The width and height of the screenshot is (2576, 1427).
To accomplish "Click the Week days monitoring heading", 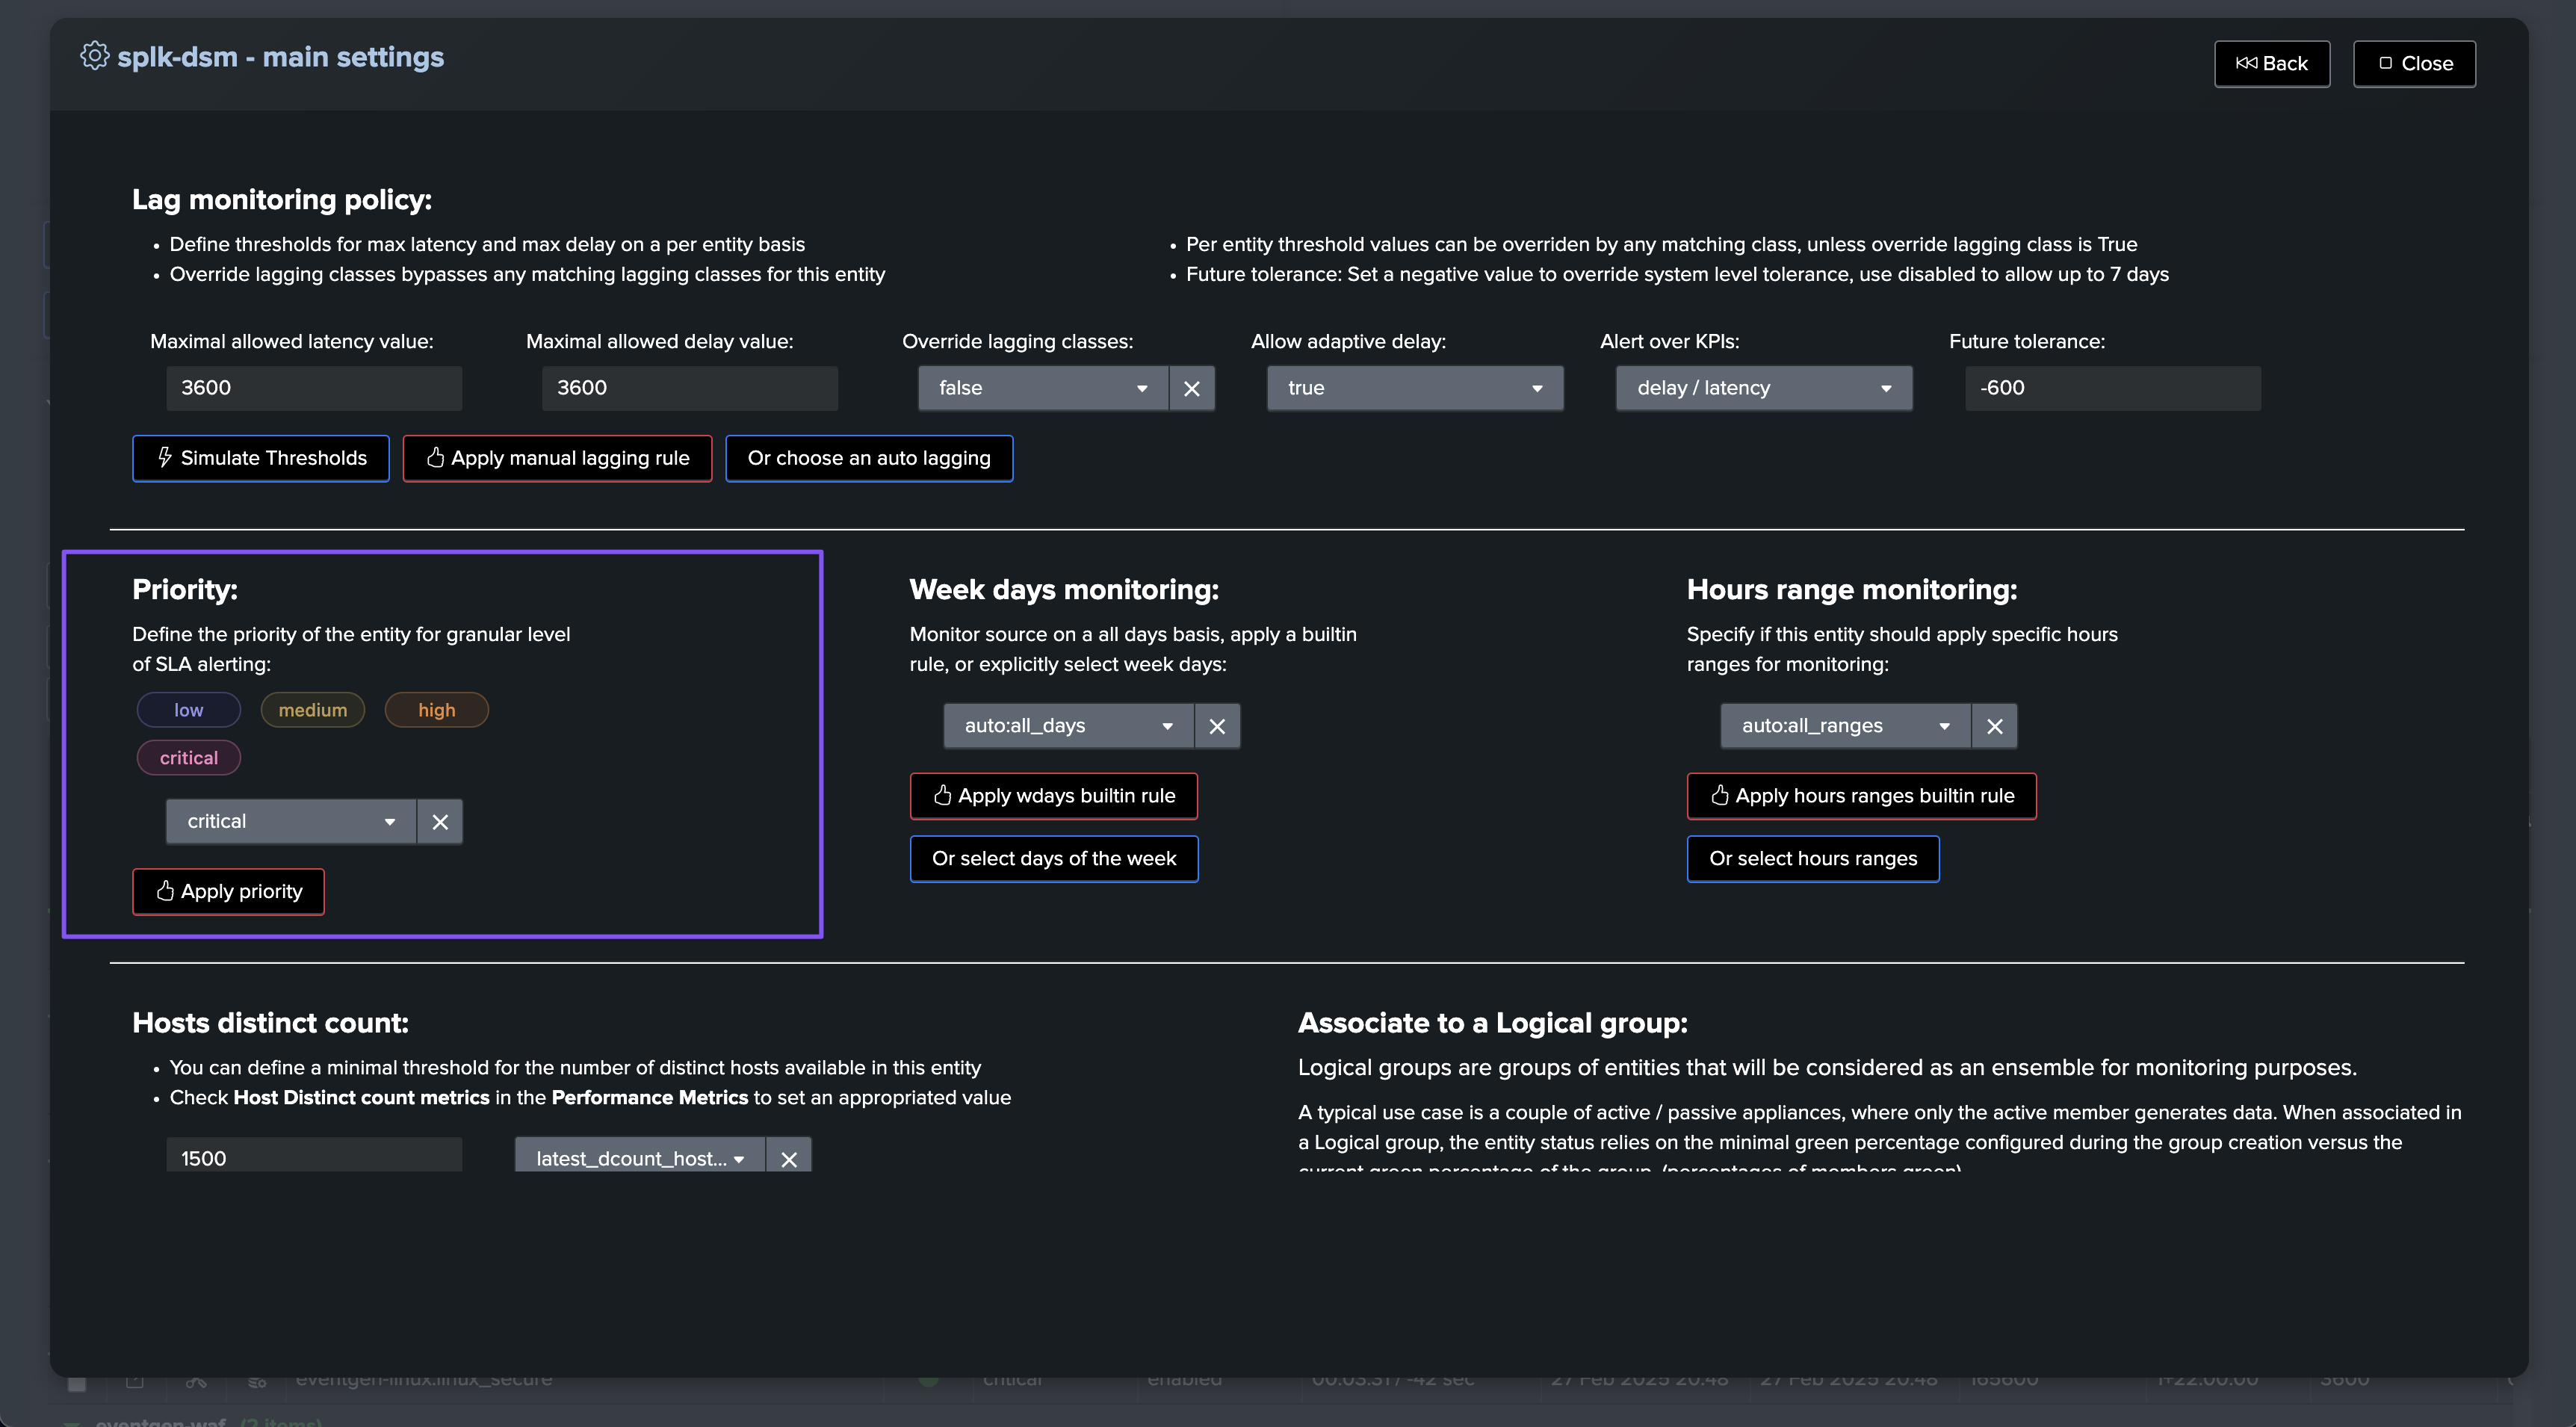I will (1064, 590).
